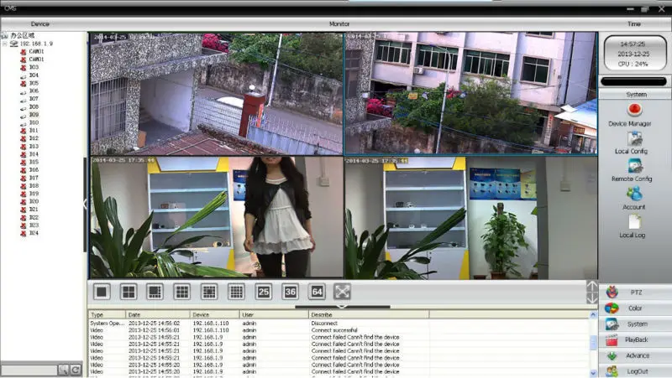
Task: Click the D24 camera icon in tree
Action: 24,234
